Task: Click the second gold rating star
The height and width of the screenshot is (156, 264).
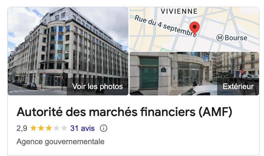Action: pyautogui.click(x=41, y=128)
